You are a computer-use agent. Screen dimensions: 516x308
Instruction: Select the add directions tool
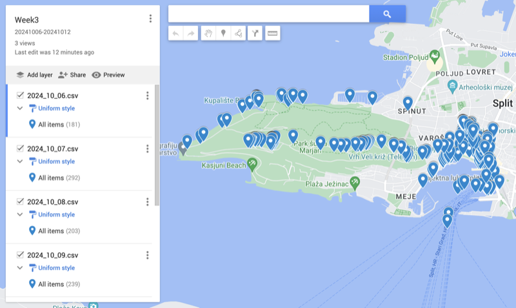pyautogui.click(x=255, y=34)
